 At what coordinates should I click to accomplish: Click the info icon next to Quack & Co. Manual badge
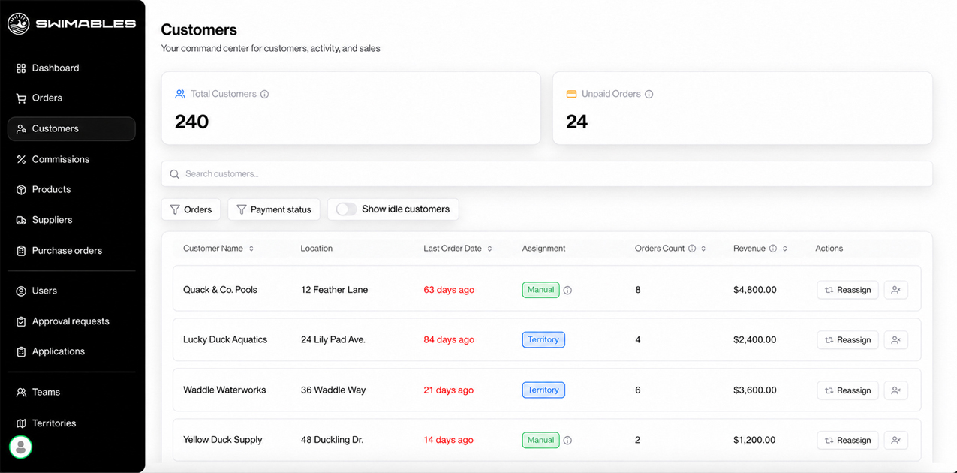coord(567,291)
